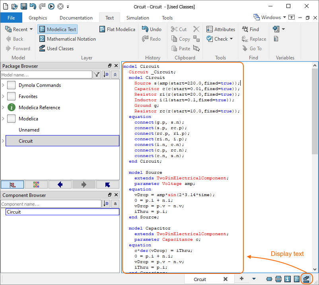Viewport: 319px width, 285px height.
Task: Open the File menu
Action: pyautogui.click(x=11, y=18)
